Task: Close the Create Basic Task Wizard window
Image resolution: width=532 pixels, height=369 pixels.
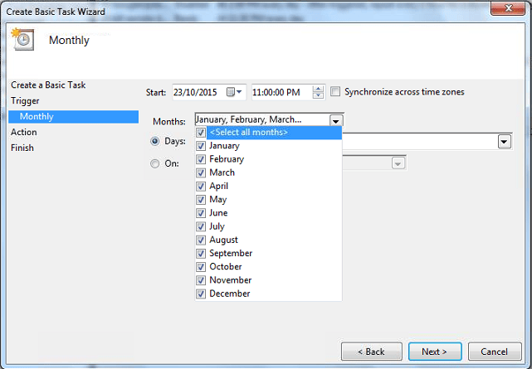Action: (508, 7)
